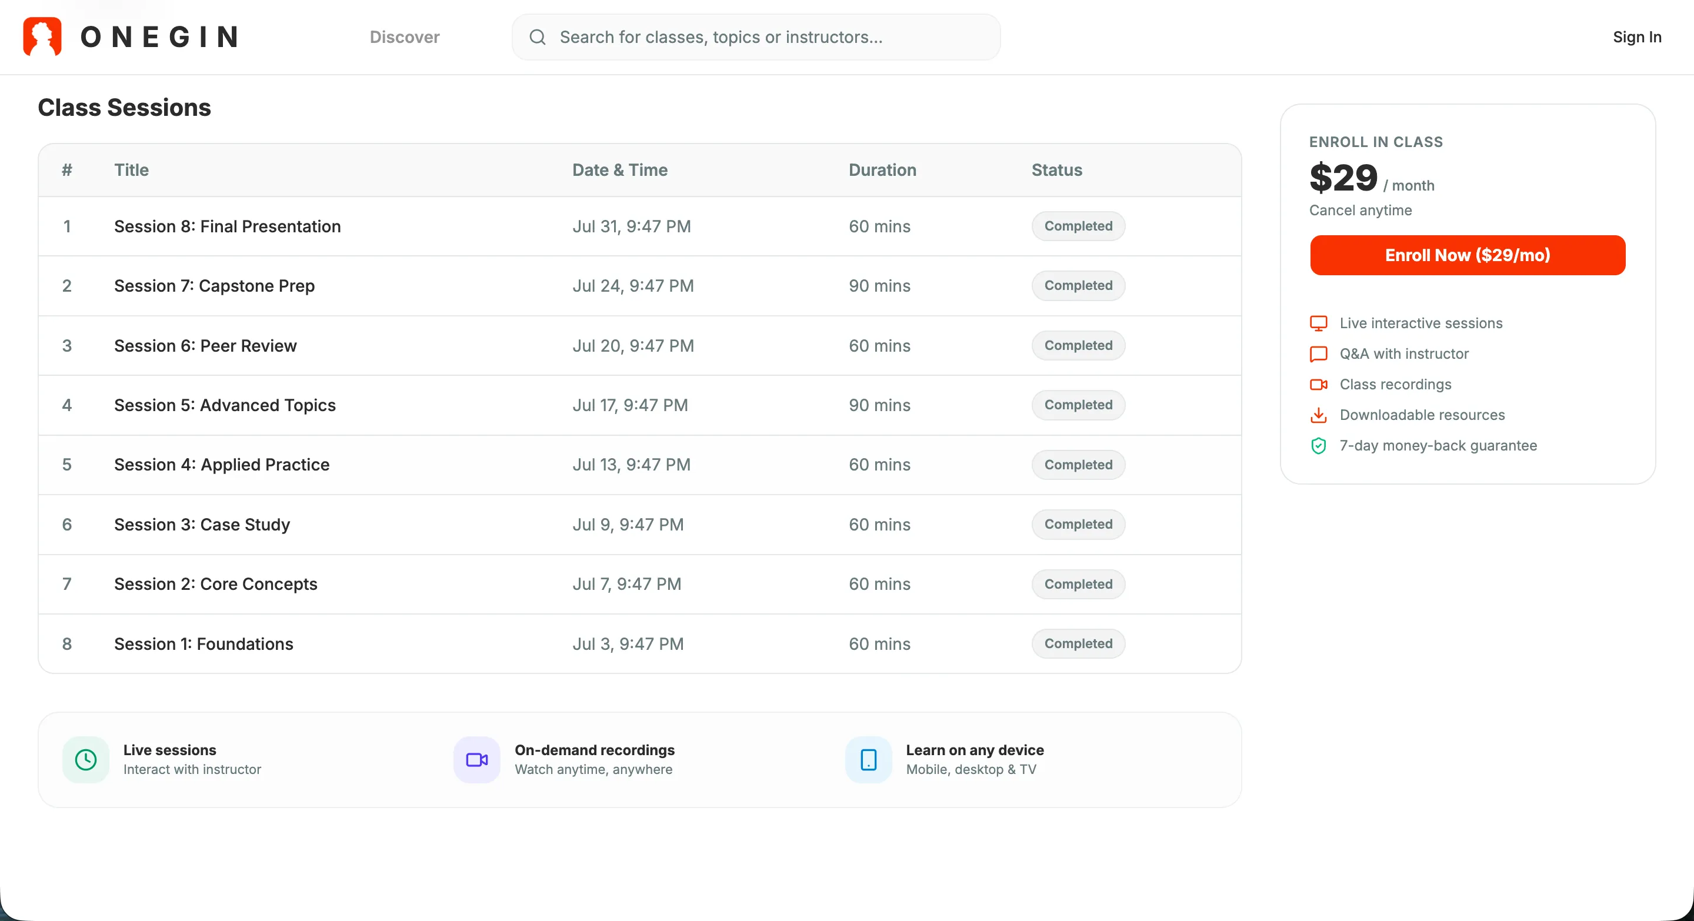
Task: Click the Jul 31, 9:47 PM date cell
Action: tap(631, 226)
